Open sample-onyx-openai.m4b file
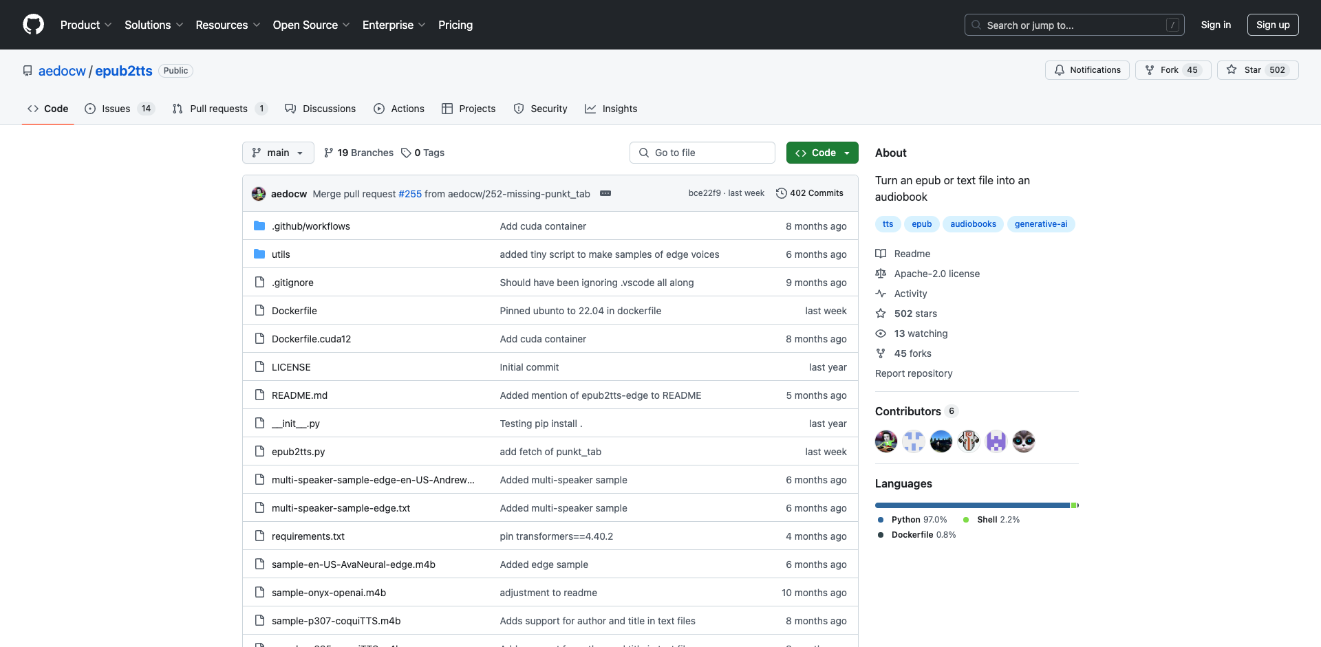 (329, 593)
